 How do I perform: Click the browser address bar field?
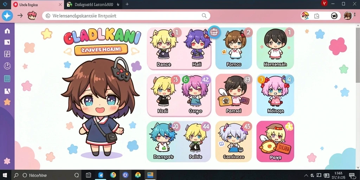[126, 15]
